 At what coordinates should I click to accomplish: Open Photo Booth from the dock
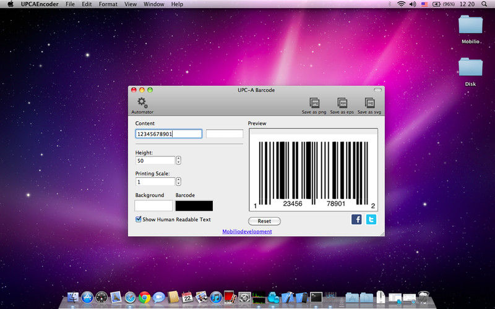(230, 297)
